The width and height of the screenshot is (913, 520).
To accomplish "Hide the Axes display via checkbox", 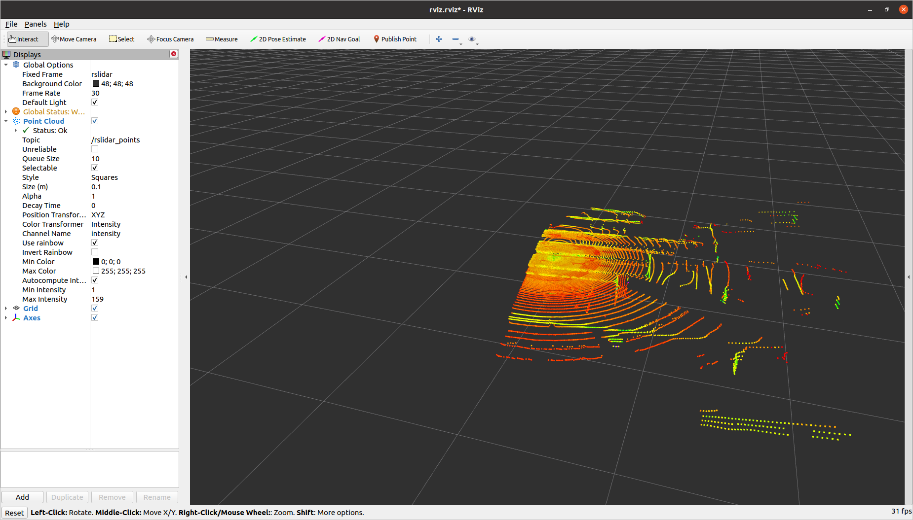I will 95,317.
